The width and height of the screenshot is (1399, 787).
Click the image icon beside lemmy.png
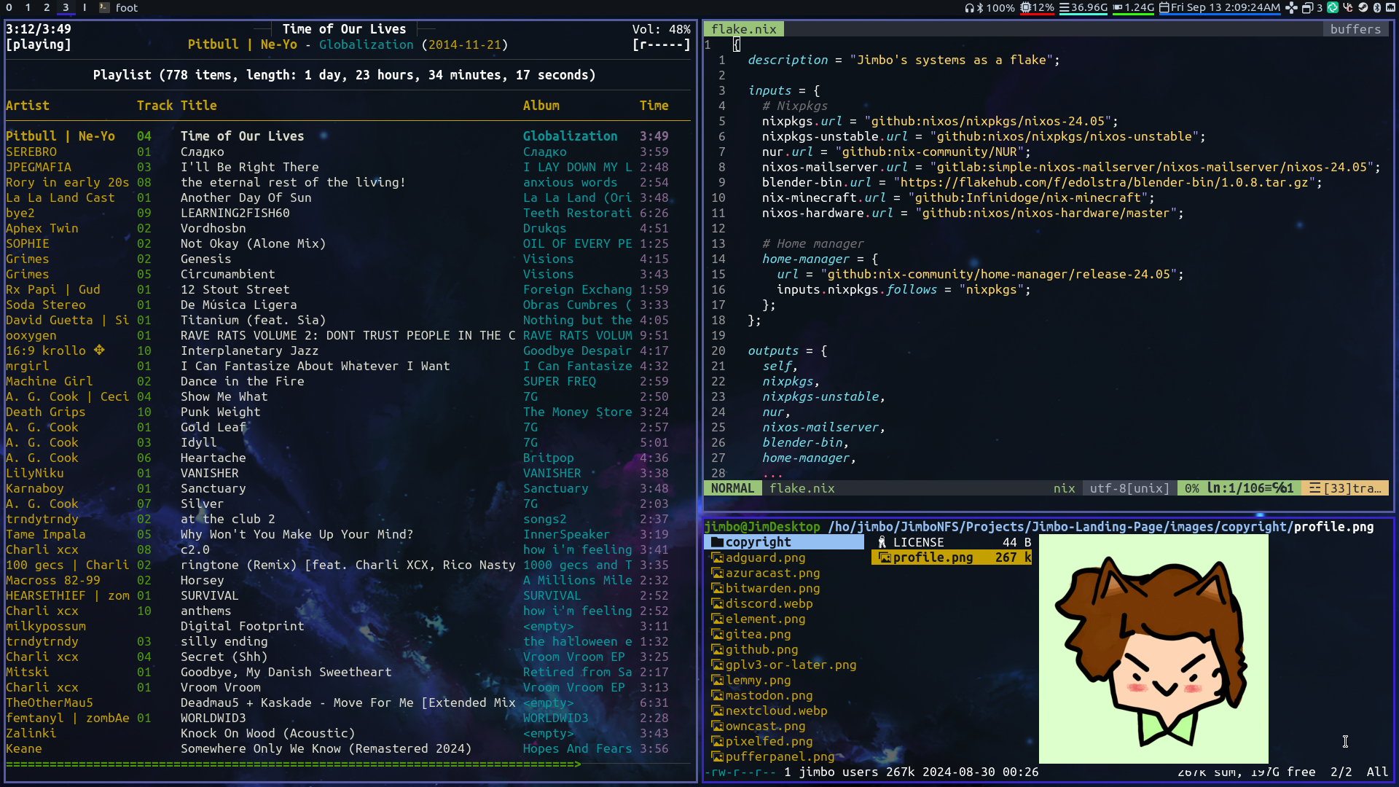[717, 680]
